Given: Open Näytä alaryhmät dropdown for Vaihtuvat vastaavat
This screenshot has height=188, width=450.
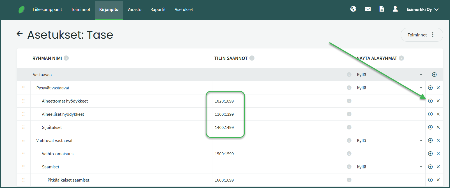Looking at the screenshot, I should click(389, 141).
